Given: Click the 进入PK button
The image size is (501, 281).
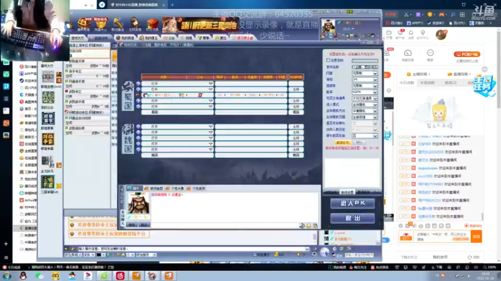Looking at the screenshot, I should point(353,204).
